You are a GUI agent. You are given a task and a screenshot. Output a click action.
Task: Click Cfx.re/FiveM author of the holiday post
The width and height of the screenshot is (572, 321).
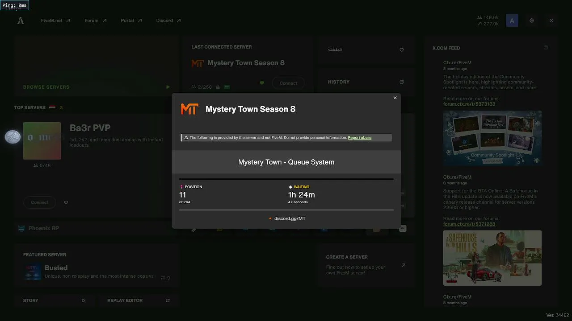[457, 63]
